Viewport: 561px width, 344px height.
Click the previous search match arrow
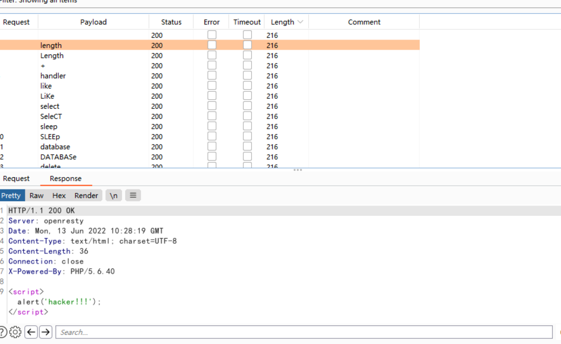31,332
